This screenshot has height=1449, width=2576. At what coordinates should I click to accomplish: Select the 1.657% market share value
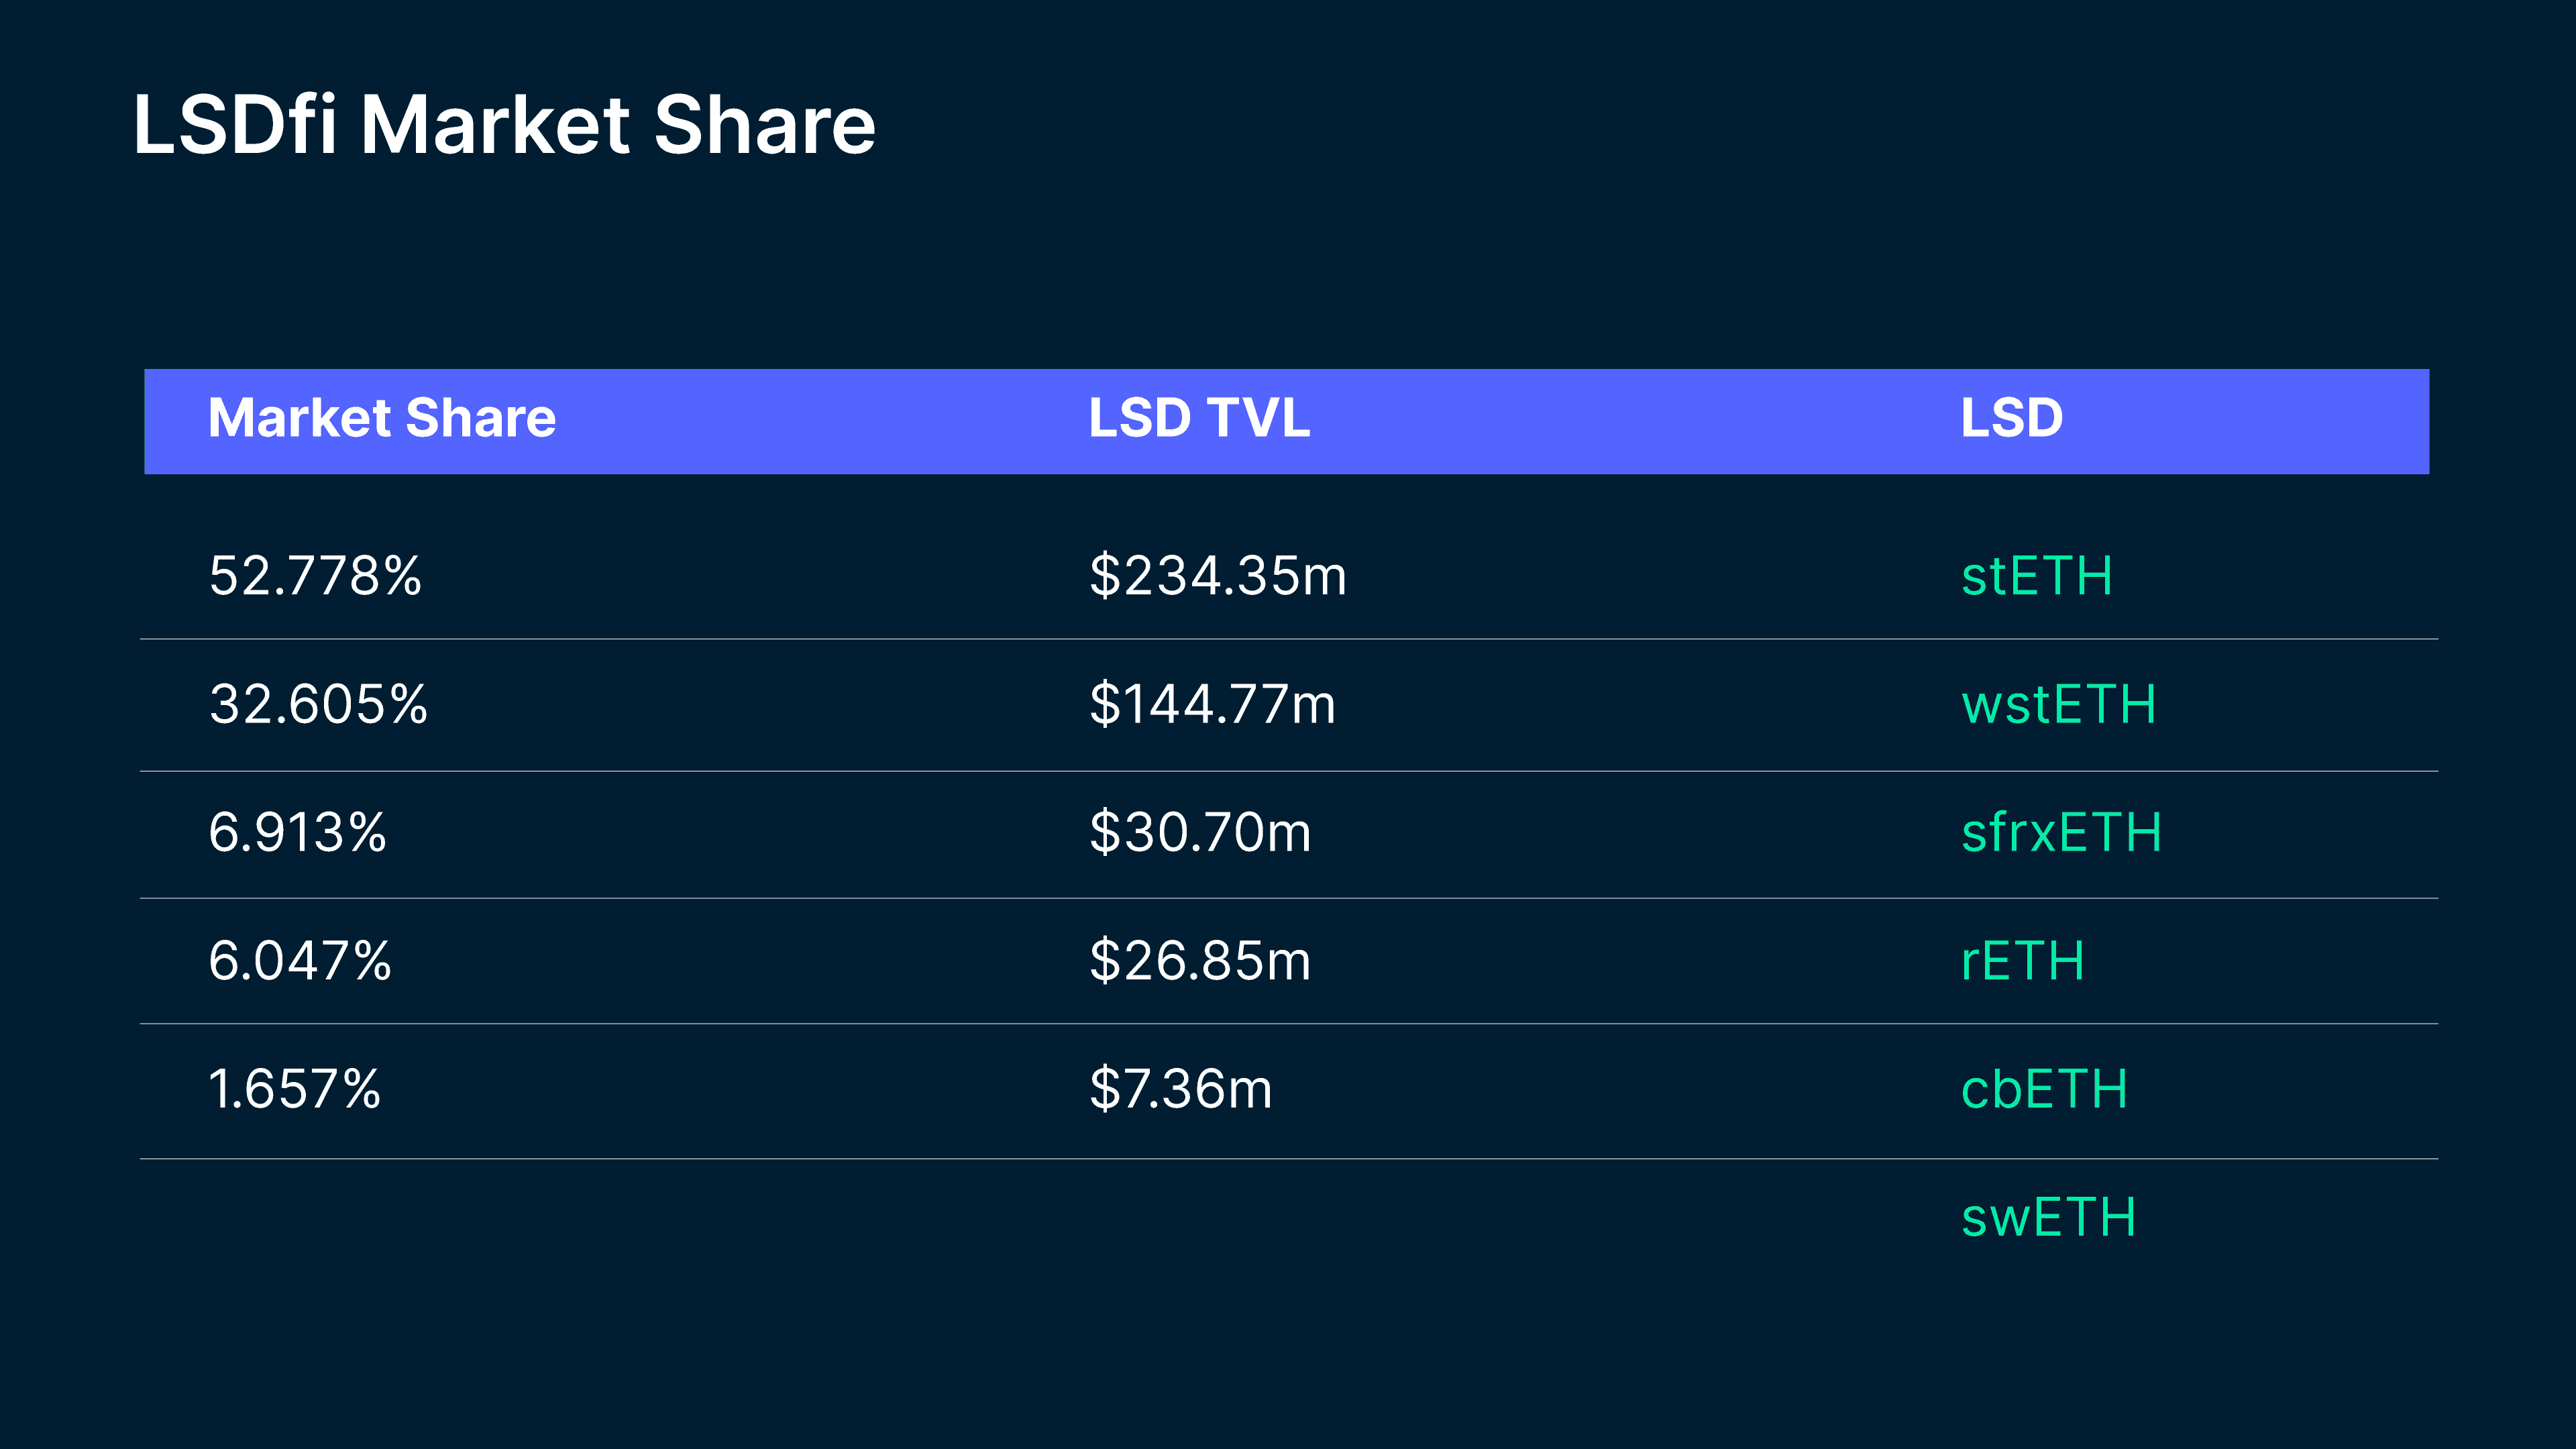(294, 1089)
